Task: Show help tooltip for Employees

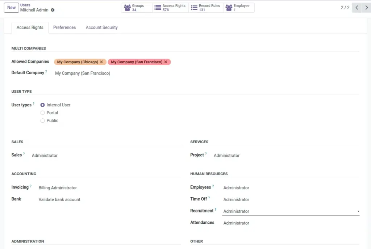Action: (213, 186)
